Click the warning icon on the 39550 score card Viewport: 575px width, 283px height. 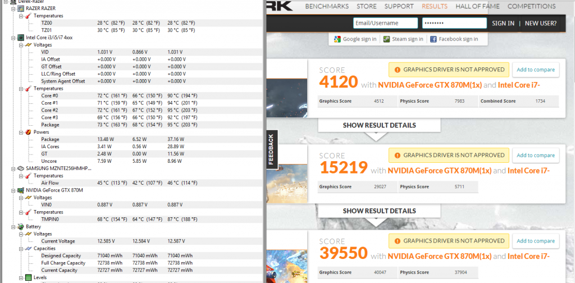[x=398, y=241]
